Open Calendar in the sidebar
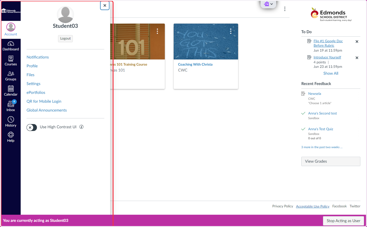The height and width of the screenshot is (227, 367). (11, 91)
